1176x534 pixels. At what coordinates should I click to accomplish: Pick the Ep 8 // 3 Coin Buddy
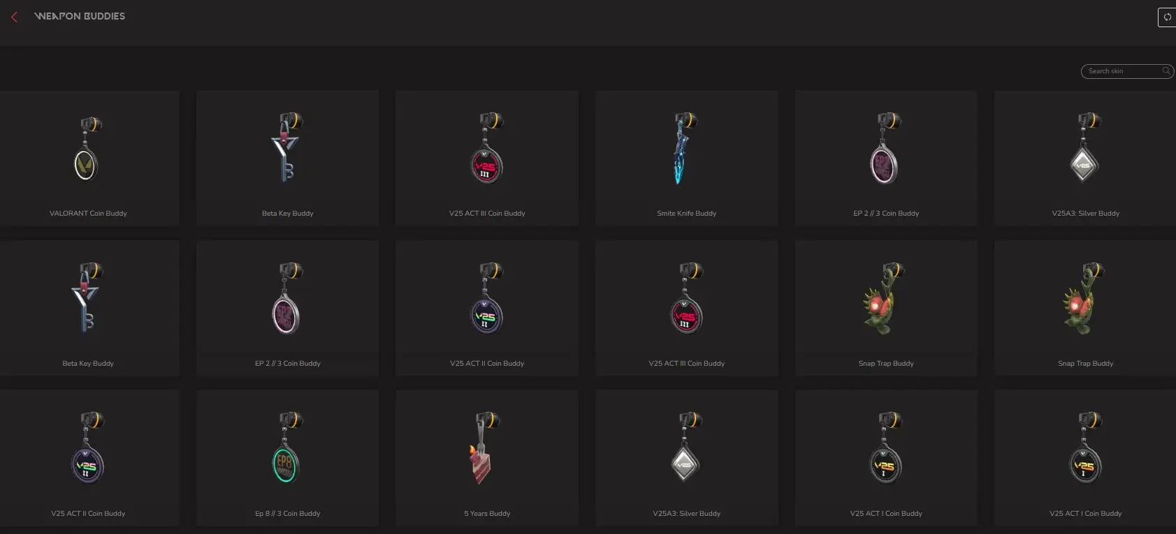click(287, 458)
